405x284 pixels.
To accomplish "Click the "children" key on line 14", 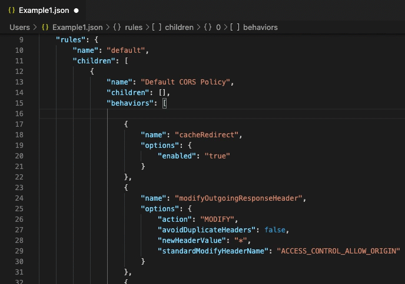I will pos(128,93).
